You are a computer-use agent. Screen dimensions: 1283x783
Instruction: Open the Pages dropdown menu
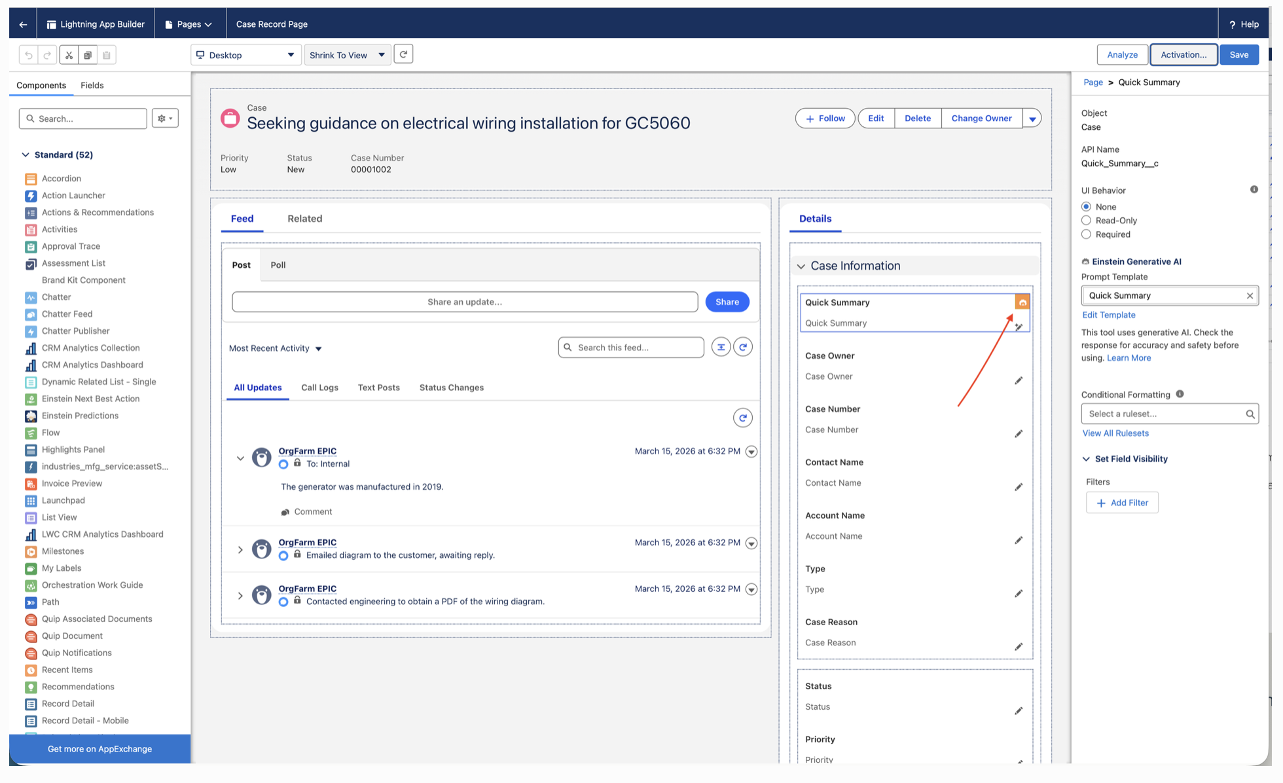pyautogui.click(x=189, y=24)
